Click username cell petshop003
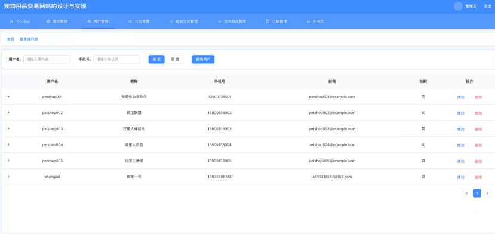 coord(53,129)
